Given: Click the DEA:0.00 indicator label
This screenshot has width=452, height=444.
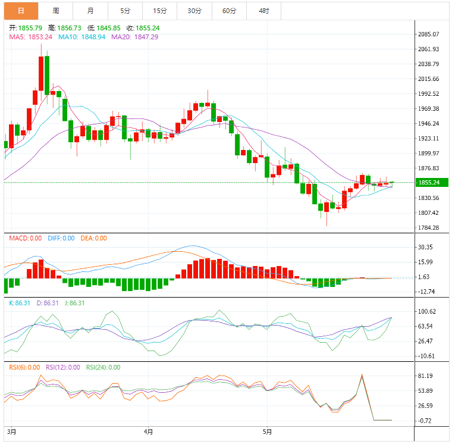Looking at the screenshot, I should point(94,238).
